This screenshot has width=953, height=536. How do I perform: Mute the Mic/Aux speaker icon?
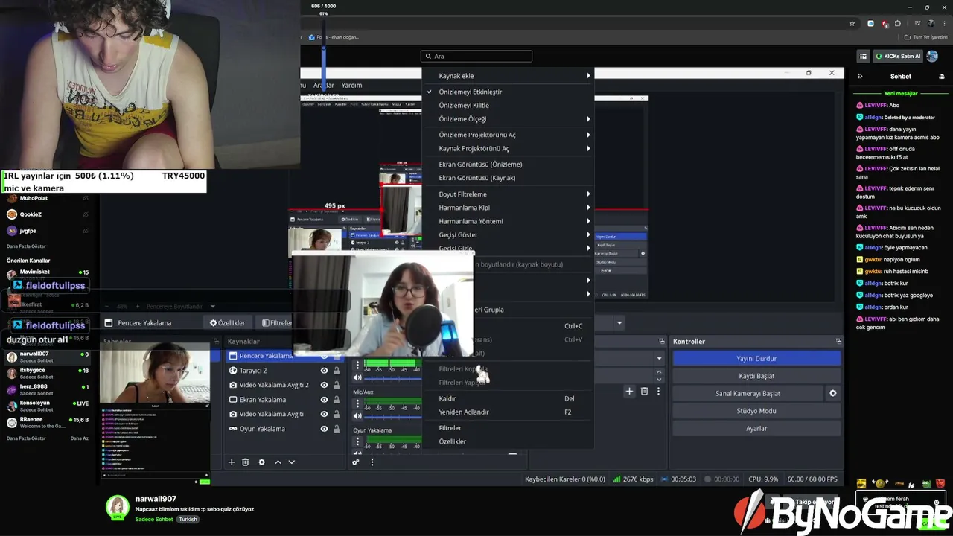[x=357, y=416]
